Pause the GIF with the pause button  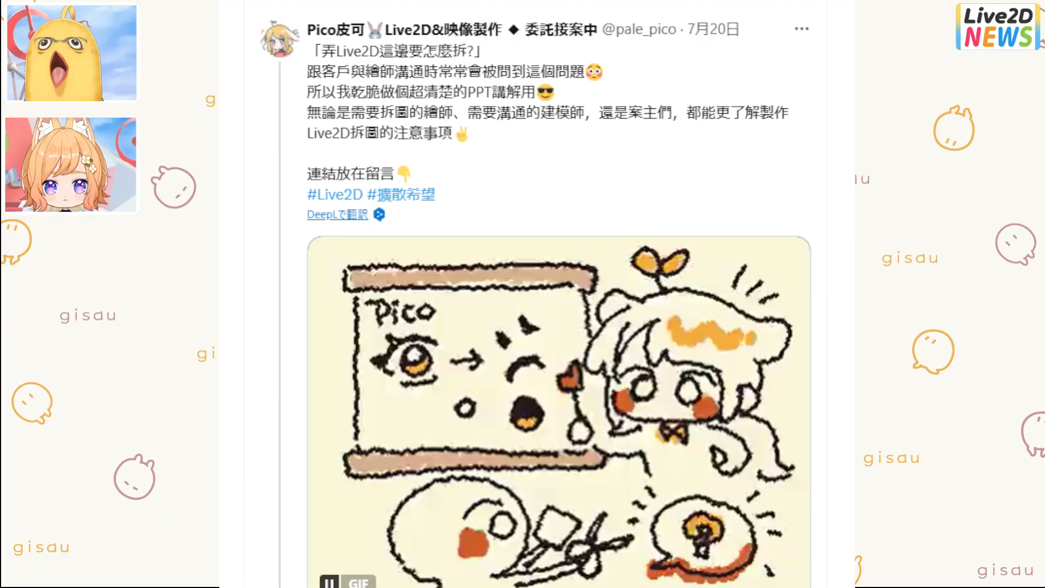329,581
